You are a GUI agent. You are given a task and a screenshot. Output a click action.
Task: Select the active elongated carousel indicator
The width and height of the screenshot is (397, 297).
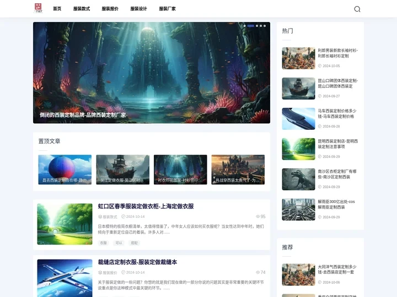(251, 26)
